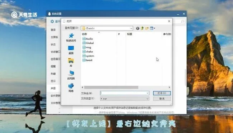
Task: Select 快速访问 star icon in places bar
Action: tap(71, 35)
